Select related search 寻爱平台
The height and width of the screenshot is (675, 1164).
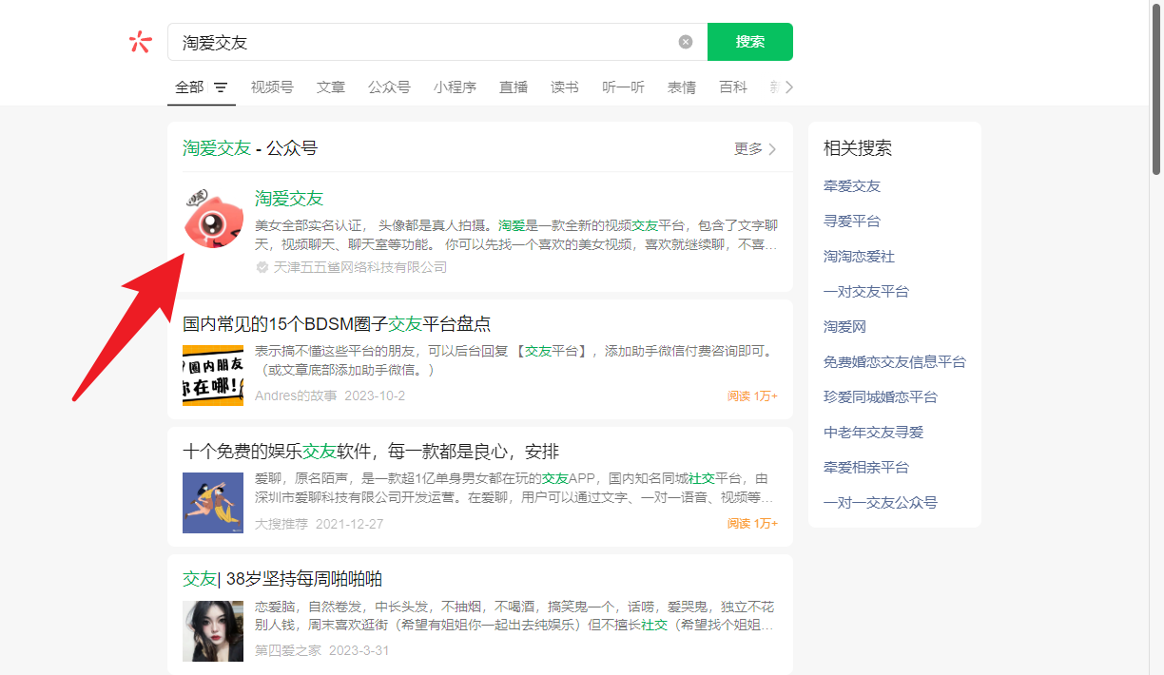click(852, 222)
